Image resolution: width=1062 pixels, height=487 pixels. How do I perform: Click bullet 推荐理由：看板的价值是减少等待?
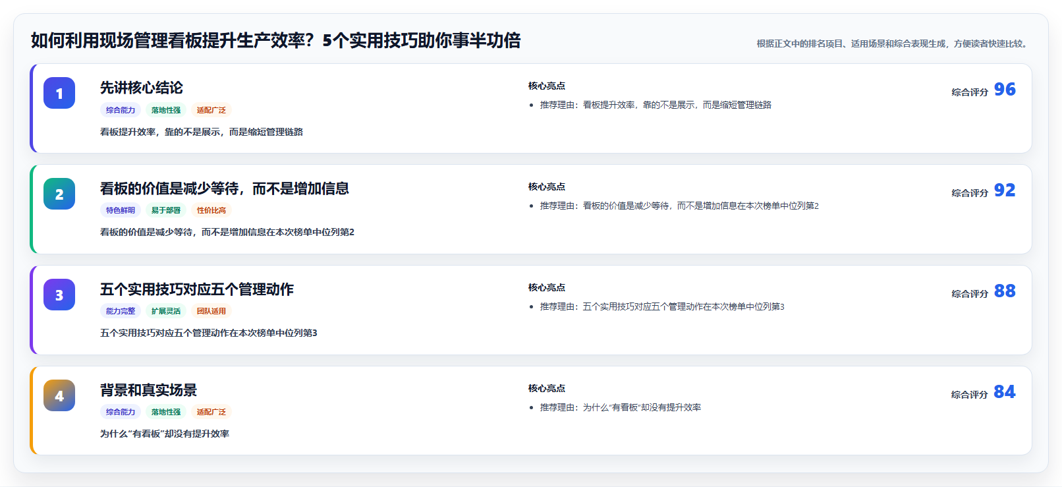679,206
